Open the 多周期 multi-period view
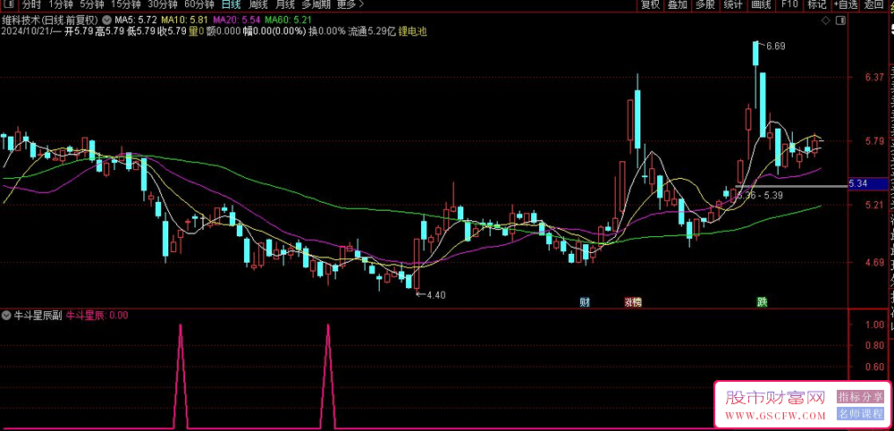This screenshot has height=431, width=894. (316, 5)
